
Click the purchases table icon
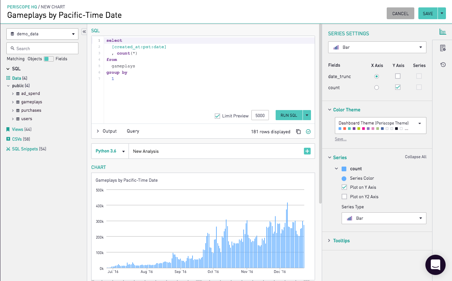pos(18,110)
